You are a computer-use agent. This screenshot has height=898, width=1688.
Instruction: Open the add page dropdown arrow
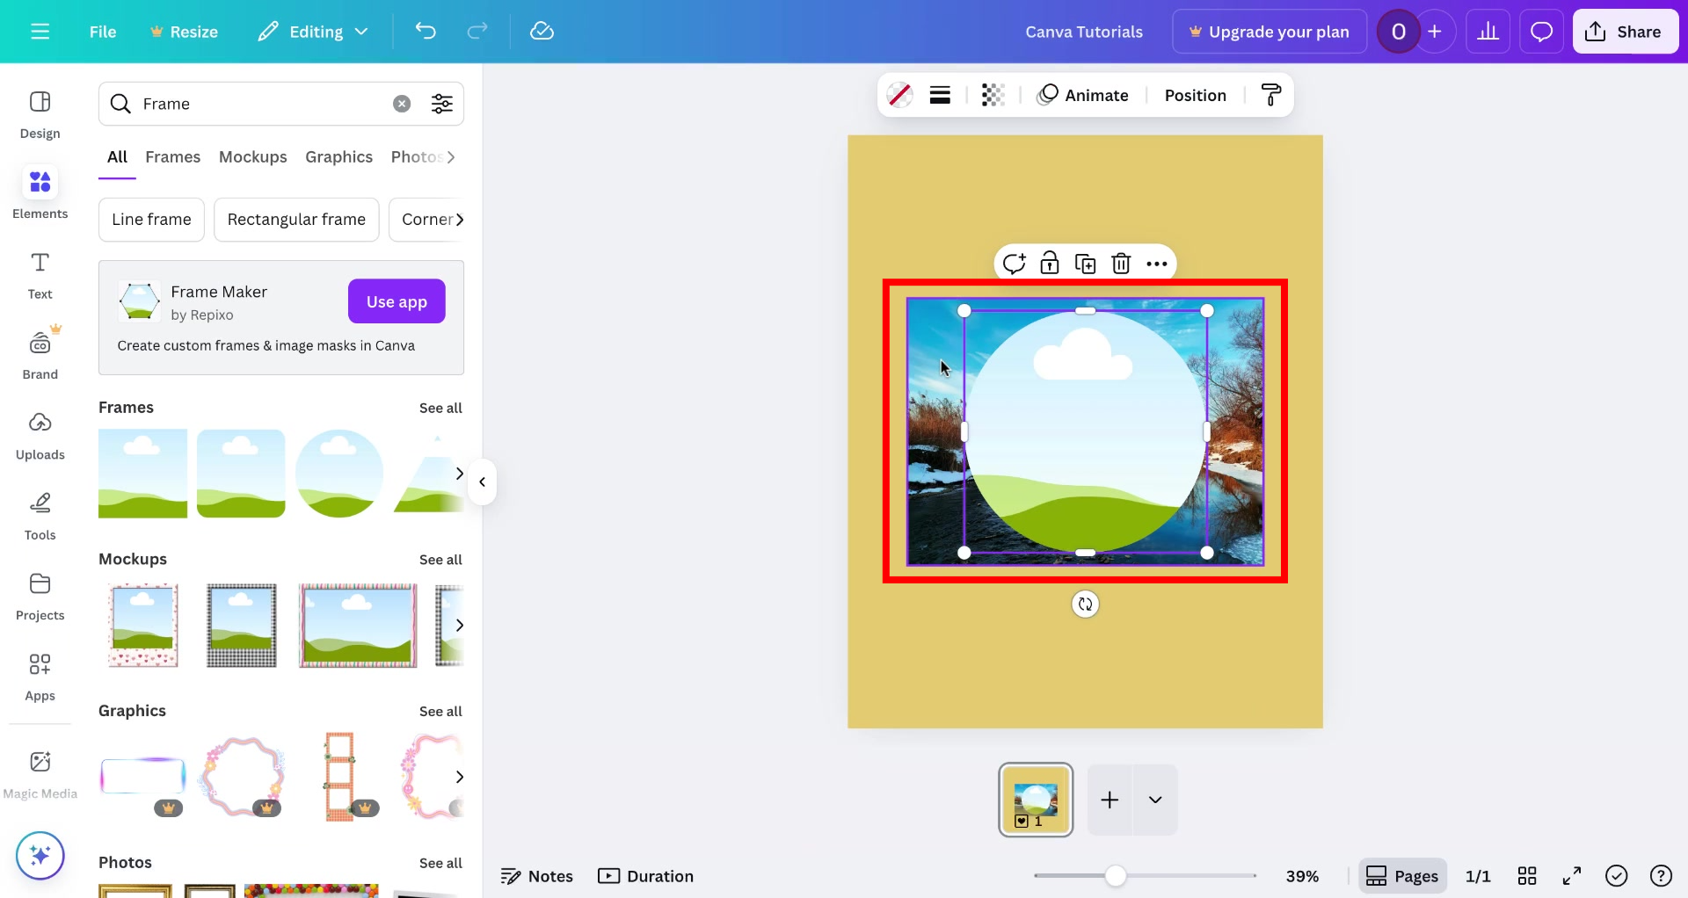point(1154,800)
